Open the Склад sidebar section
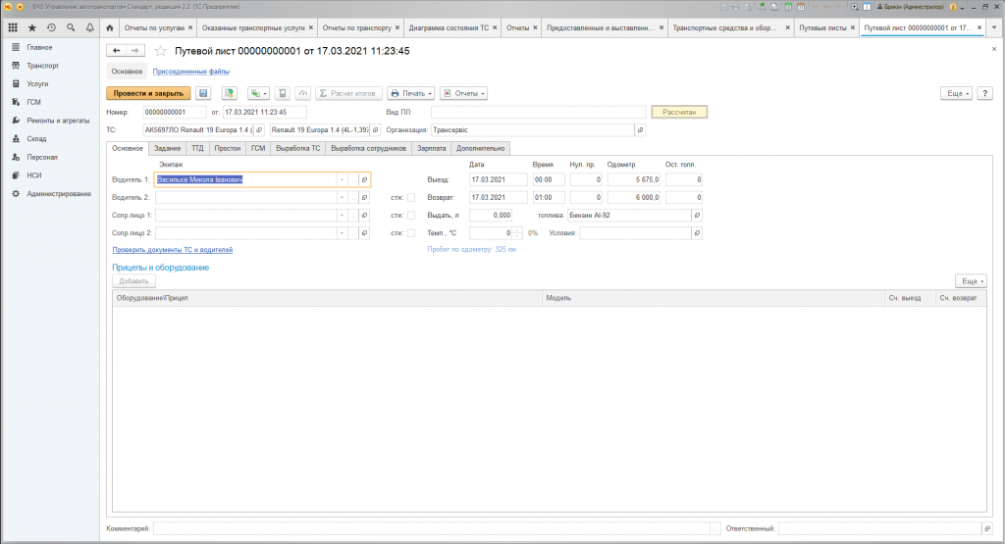Viewport: 1005px width, 544px height. tap(36, 138)
